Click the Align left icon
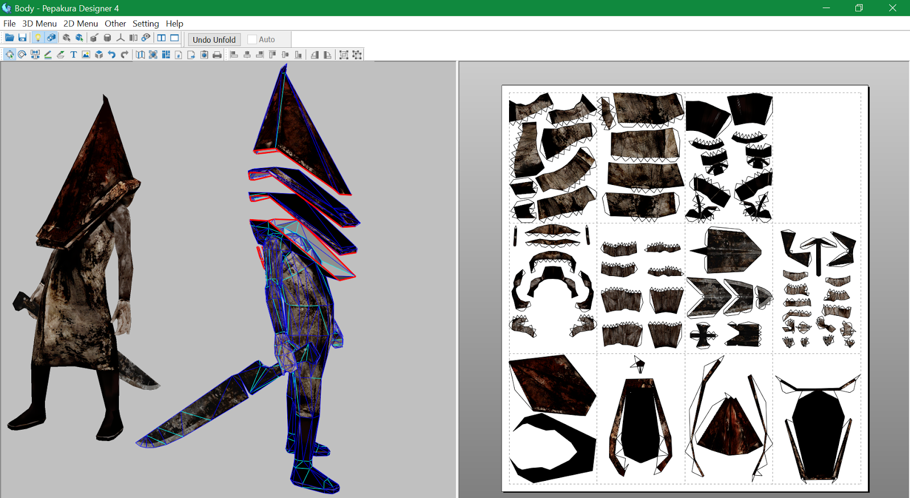Screen dimensions: 910x498 pyautogui.click(x=234, y=55)
